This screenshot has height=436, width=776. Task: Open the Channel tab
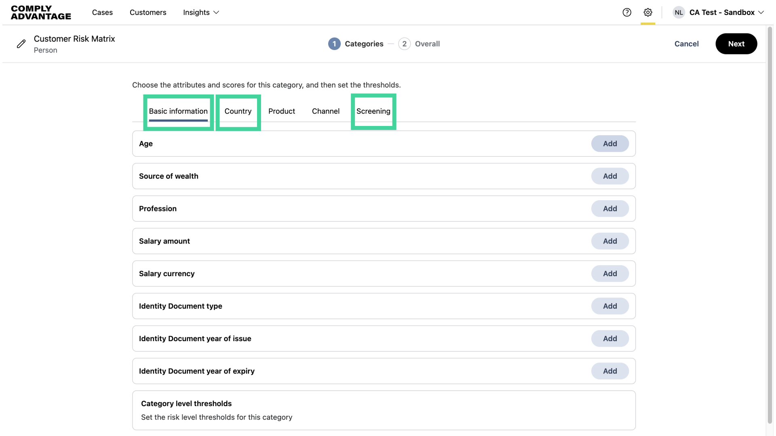325,111
